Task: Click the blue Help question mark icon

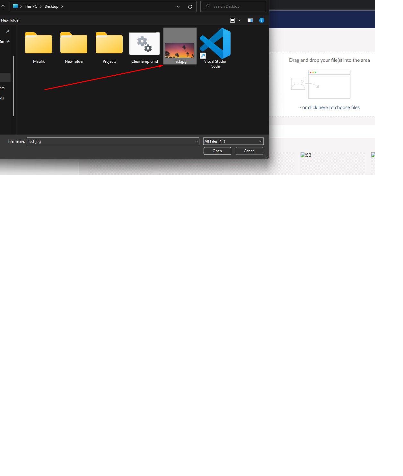Action: (262, 20)
